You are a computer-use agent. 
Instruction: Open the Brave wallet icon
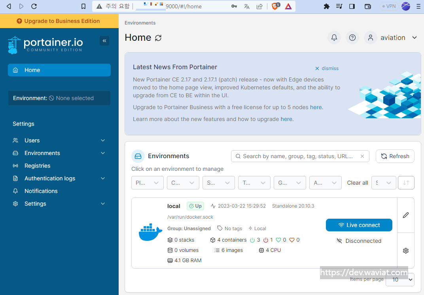368,6
